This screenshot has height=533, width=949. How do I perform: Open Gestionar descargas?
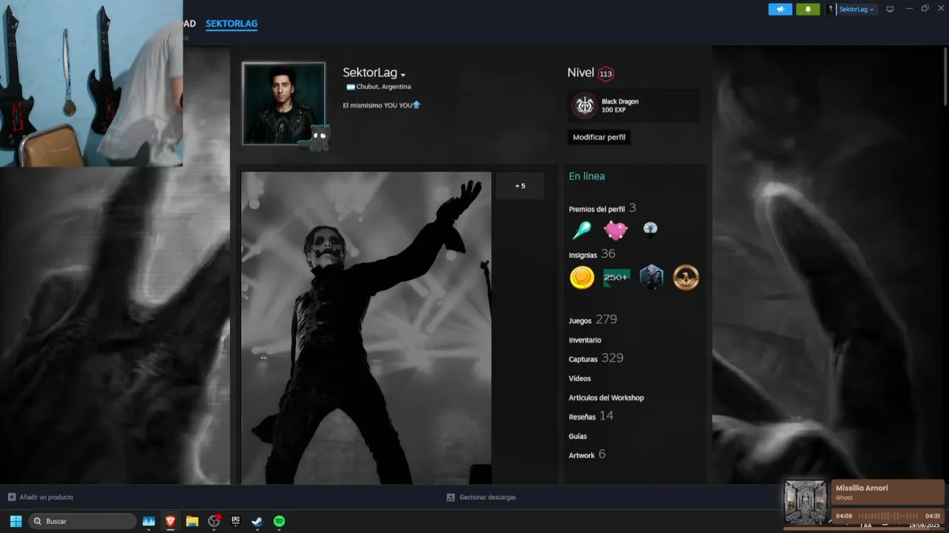pos(487,497)
